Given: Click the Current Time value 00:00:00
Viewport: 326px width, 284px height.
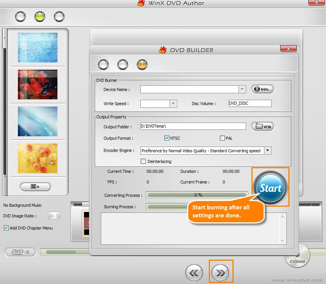Looking at the screenshot, I should tap(155, 171).
